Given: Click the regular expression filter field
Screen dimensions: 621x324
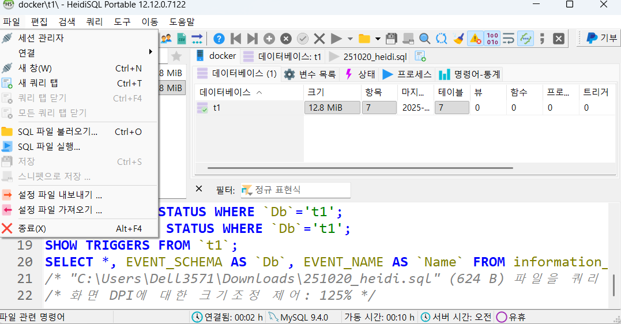Looking at the screenshot, I should coord(295,190).
